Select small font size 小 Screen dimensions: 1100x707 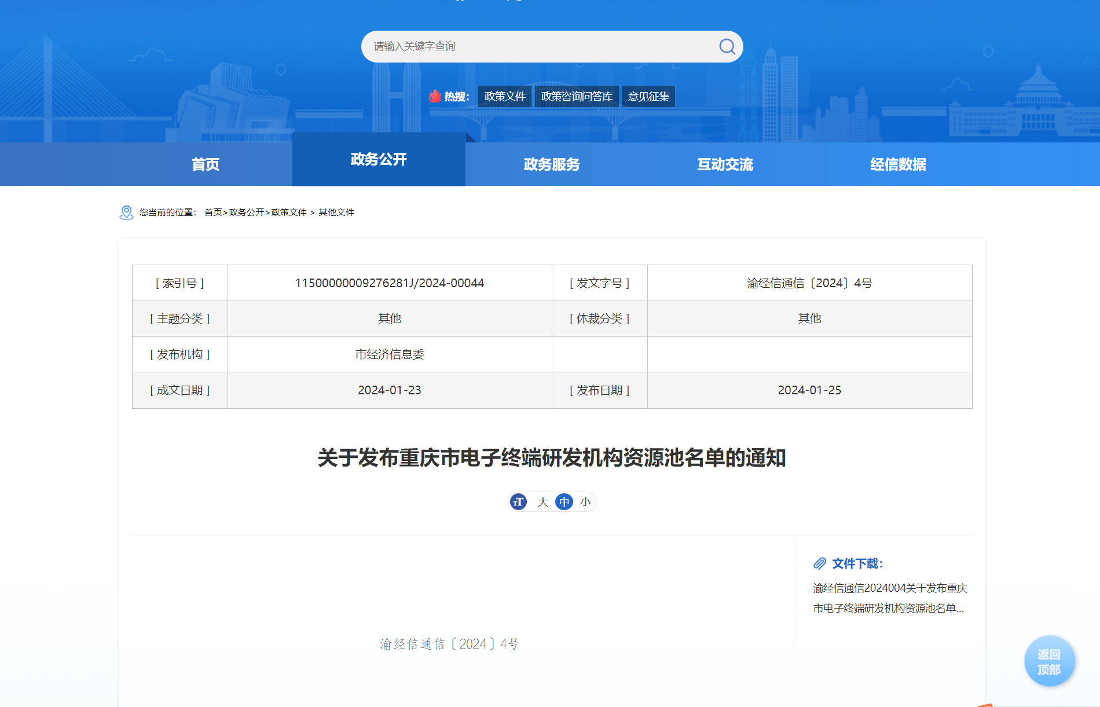tap(585, 502)
